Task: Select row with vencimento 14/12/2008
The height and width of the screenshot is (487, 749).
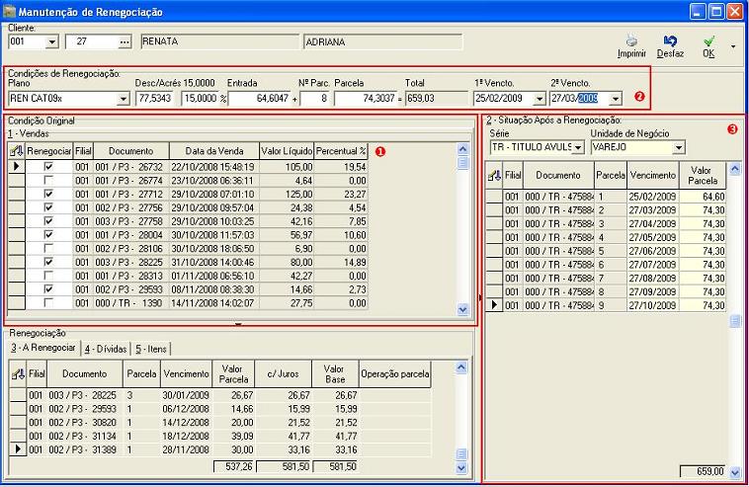Action: coord(220,423)
